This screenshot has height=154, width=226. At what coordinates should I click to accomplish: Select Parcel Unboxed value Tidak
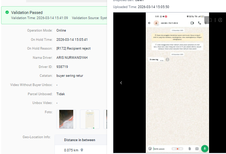tap(60, 94)
